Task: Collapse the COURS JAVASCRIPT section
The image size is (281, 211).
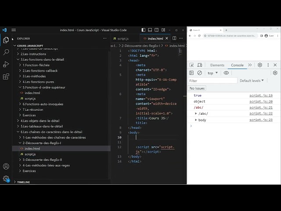Action: click(x=30, y=46)
